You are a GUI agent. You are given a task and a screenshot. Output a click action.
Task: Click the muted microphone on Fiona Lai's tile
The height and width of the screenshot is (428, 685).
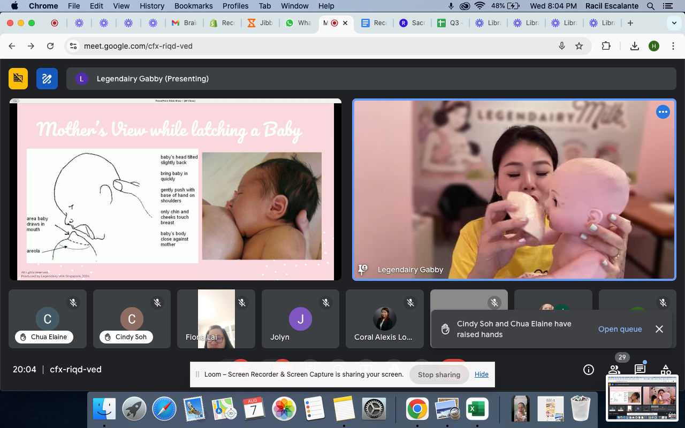[x=242, y=303]
